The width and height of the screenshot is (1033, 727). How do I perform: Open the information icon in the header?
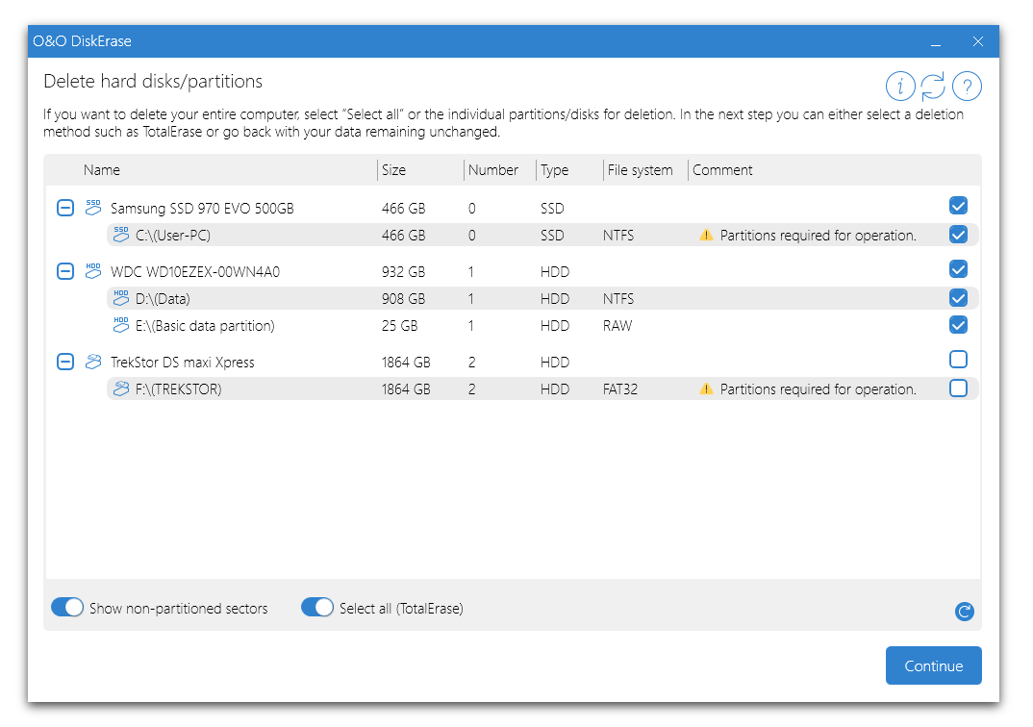coord(900,87)
